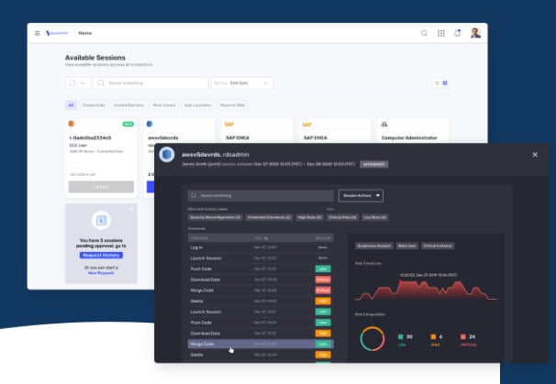Open the hamburger menu in the header

(x=37, y=33)
